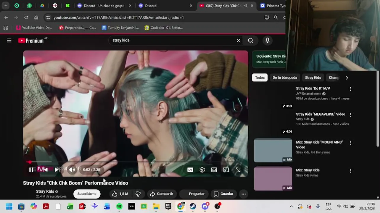Switch to theater mode view
The width and height of the screenshot is (380, 213).
click(x=214, y=170)
